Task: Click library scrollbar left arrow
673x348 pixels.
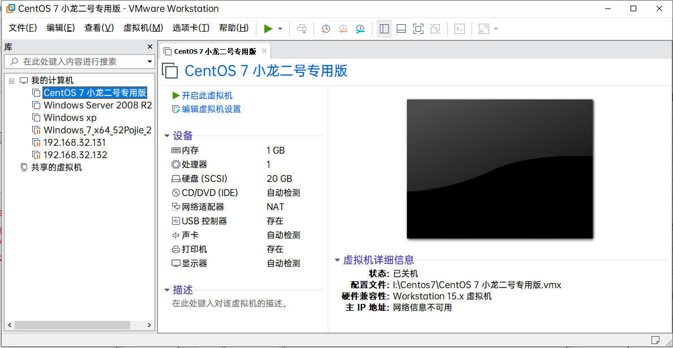Action: click(9, 325)
